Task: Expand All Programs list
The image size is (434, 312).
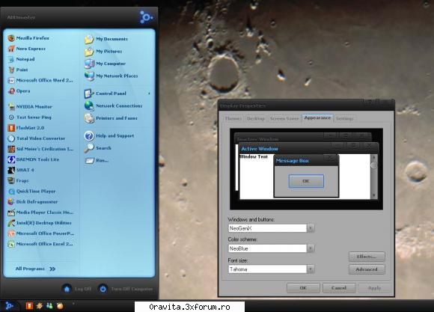Action: [x=35, y=269]
